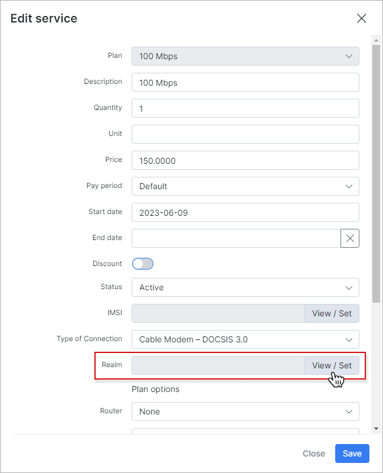Click scrollbar up arrow
Image resolution: width=383 pixels, height=473 pixels.
click(x=376, y=40)
